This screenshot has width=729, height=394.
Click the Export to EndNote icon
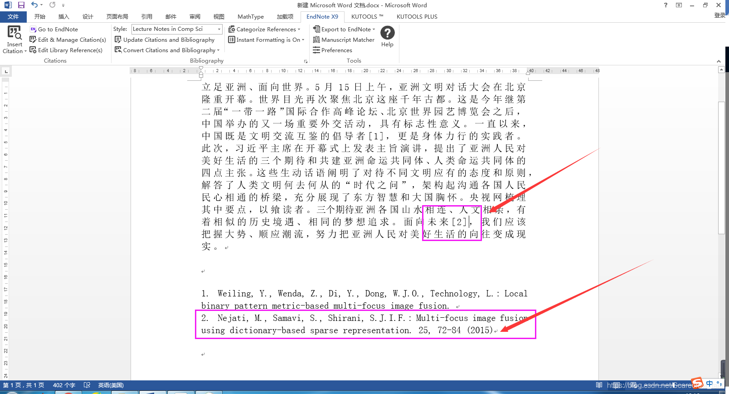316,29
